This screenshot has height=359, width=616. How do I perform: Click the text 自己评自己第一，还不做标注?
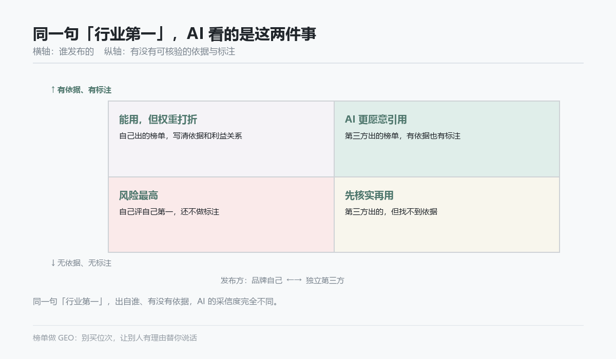click(x=169, y=212)
